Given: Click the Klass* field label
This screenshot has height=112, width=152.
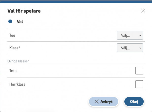Looking at the screenshot, I should coord(15,48).
